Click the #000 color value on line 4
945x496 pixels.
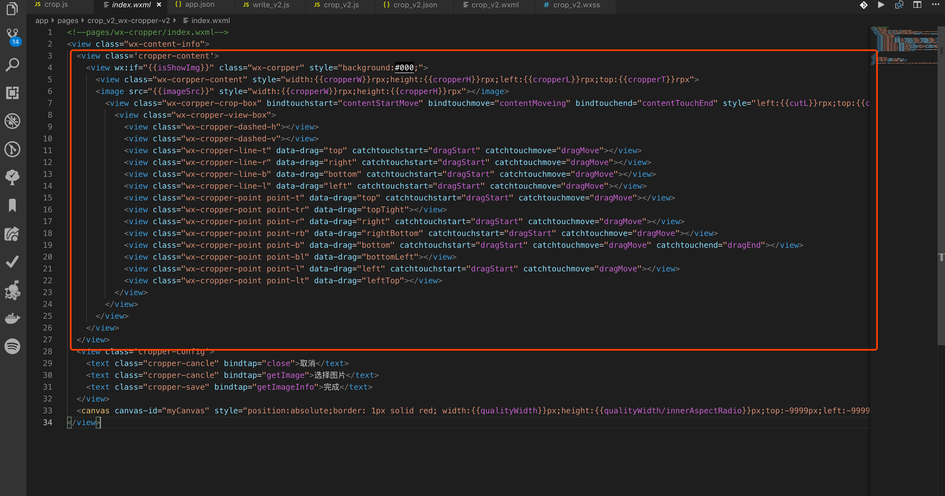[404, 67]
